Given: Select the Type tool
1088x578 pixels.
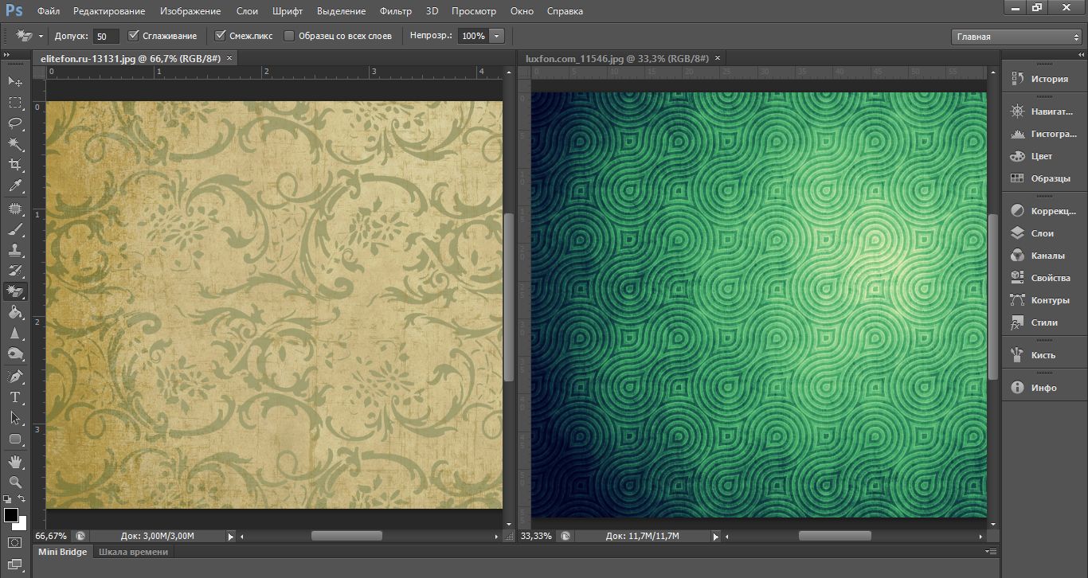Looking at the screenshot, I should pos(15,397).
